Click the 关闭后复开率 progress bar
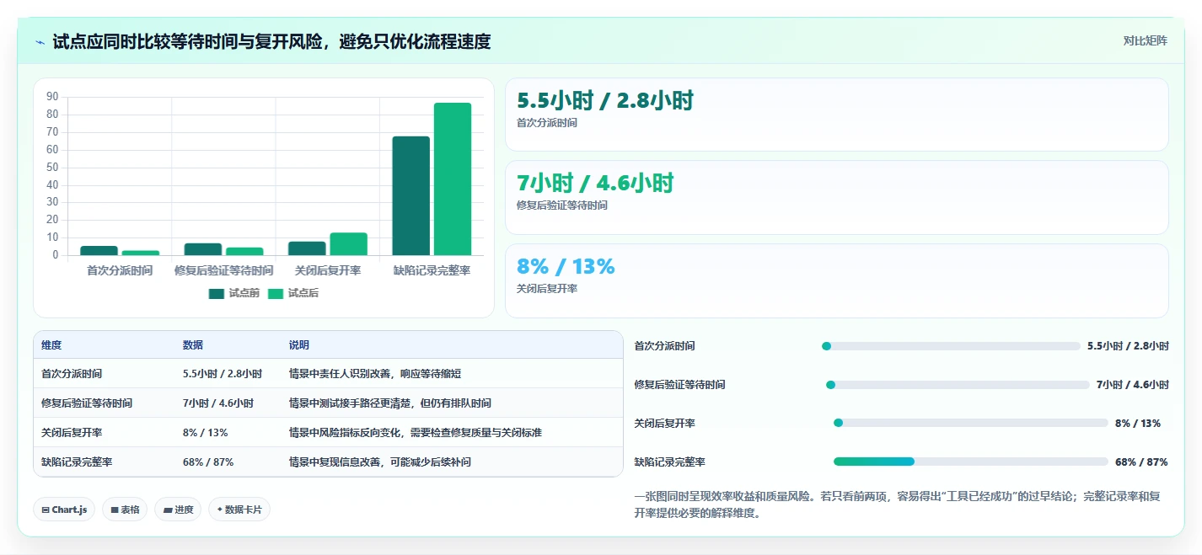This screenshot has width=1202, height=555. click(x=970, y=423)
